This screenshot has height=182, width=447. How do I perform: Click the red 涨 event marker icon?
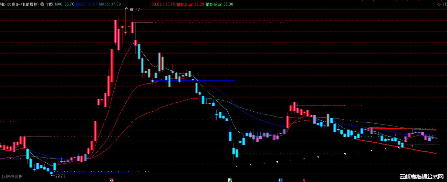(112, 180)
